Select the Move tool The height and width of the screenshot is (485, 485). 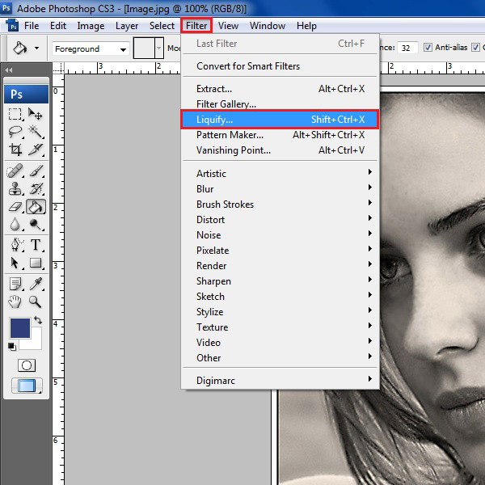36,114
